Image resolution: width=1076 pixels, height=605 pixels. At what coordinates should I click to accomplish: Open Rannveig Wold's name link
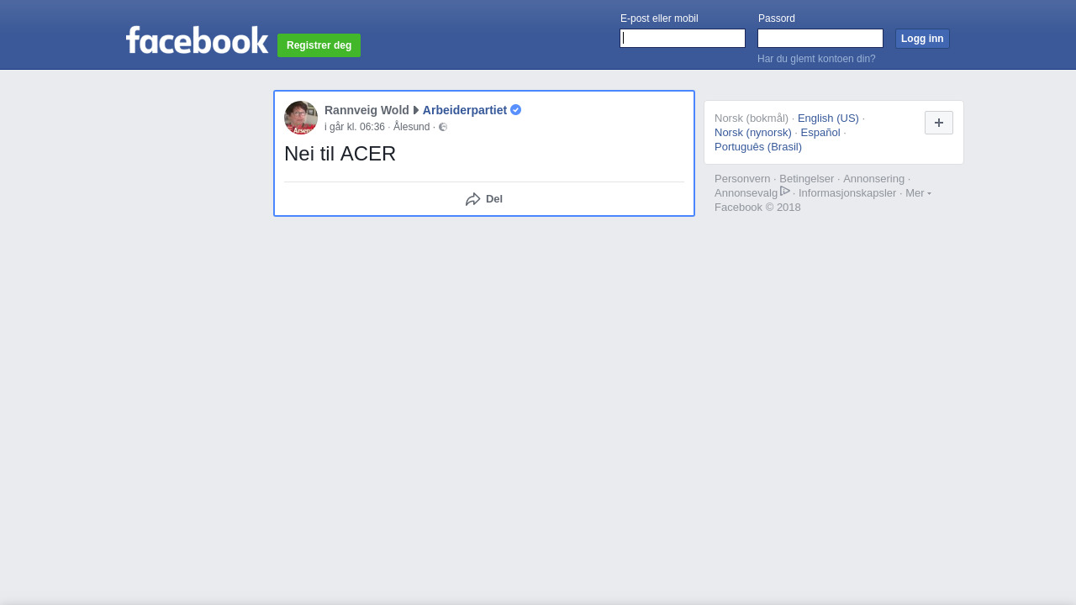coord(367,110)
